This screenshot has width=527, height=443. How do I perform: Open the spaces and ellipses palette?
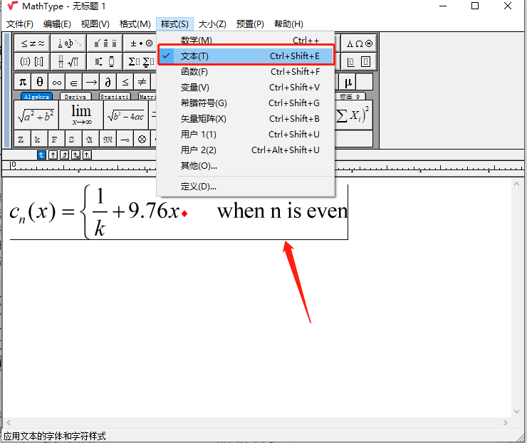click(x=68, y=43)
